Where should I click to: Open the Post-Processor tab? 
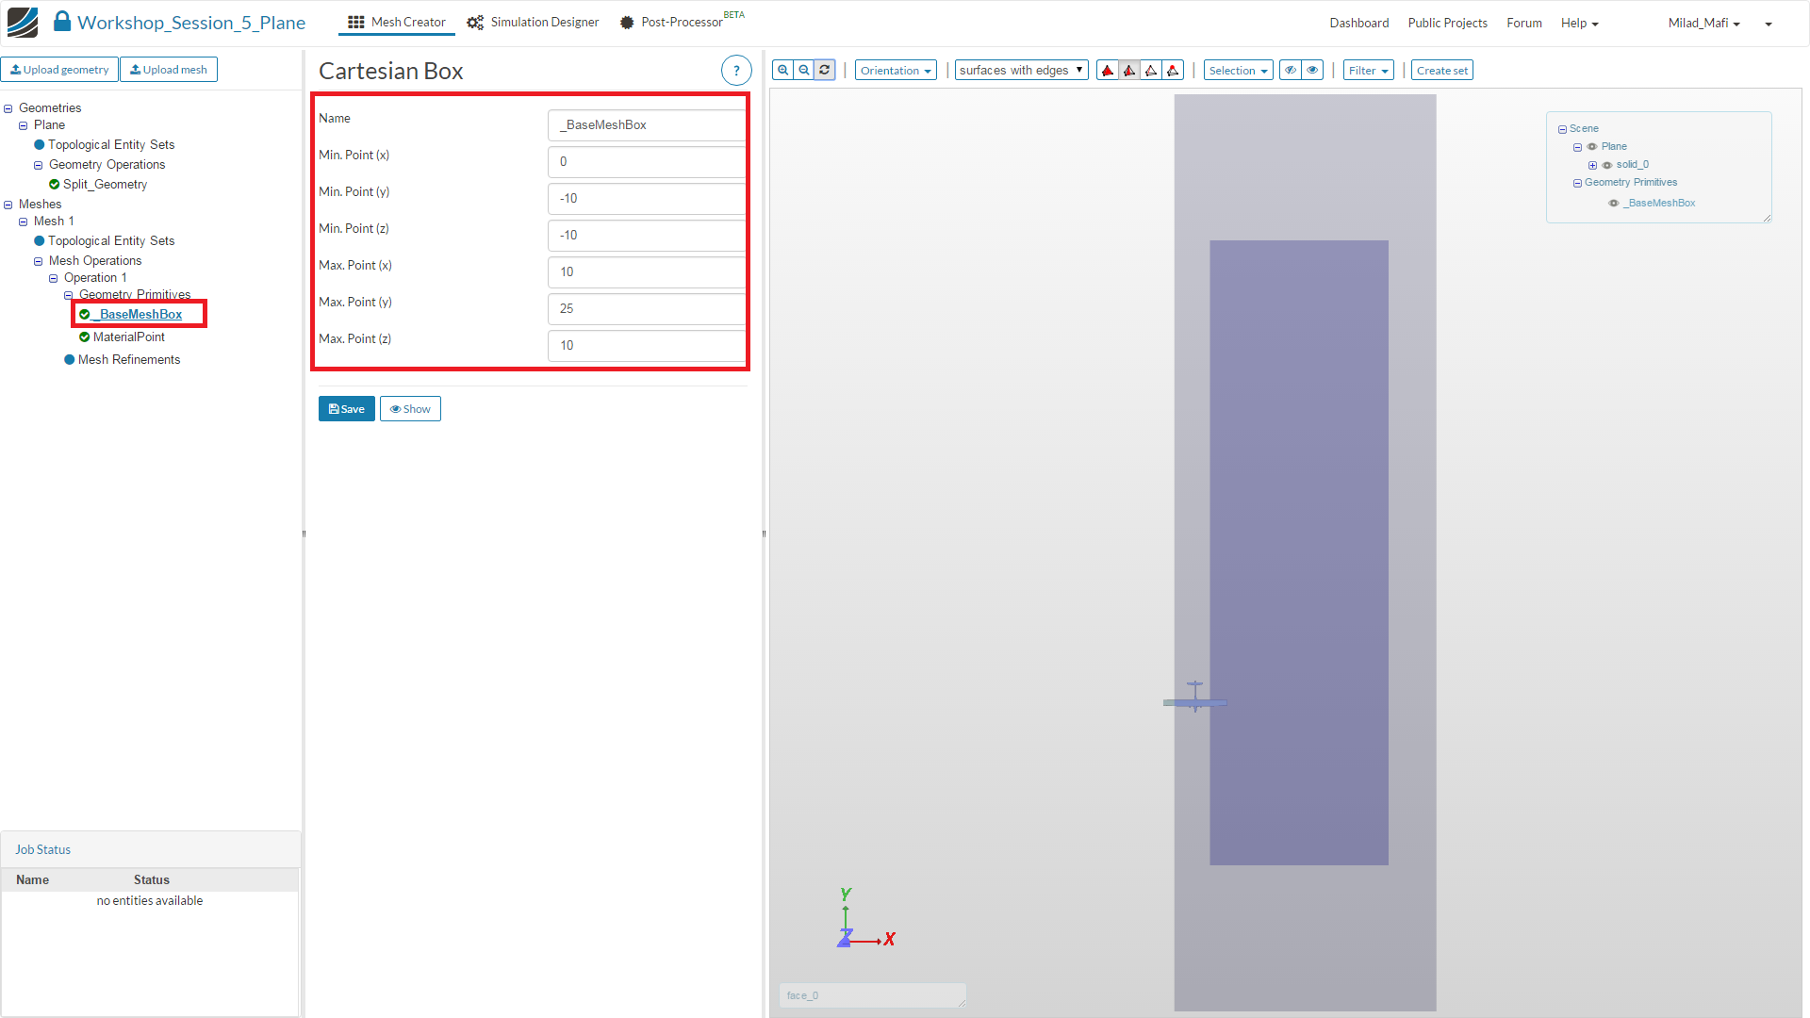pos(672,23)
